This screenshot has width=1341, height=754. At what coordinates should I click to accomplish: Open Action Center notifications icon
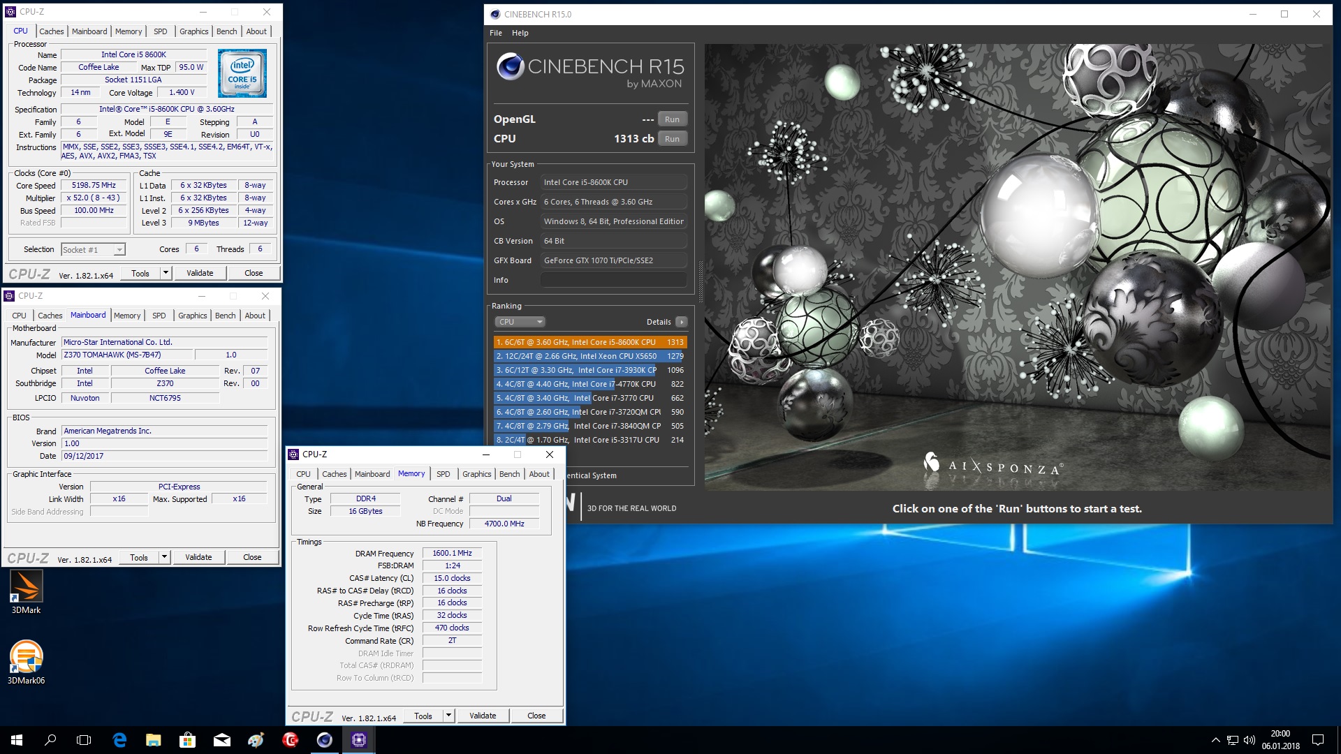[1318, 740]
